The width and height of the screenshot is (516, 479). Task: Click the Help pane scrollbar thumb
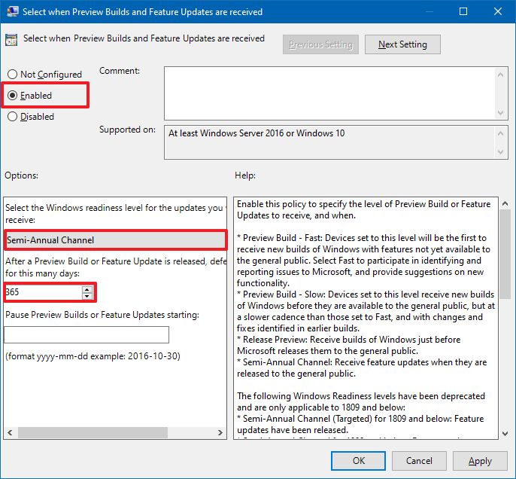(505, 254)
